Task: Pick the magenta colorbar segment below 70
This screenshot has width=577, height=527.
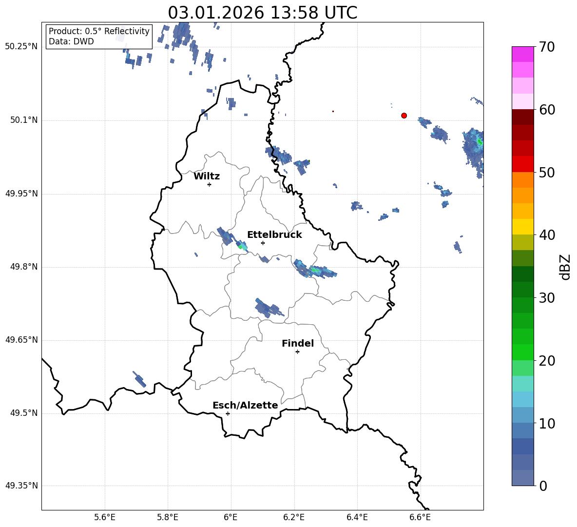Action: coord(523,55)
